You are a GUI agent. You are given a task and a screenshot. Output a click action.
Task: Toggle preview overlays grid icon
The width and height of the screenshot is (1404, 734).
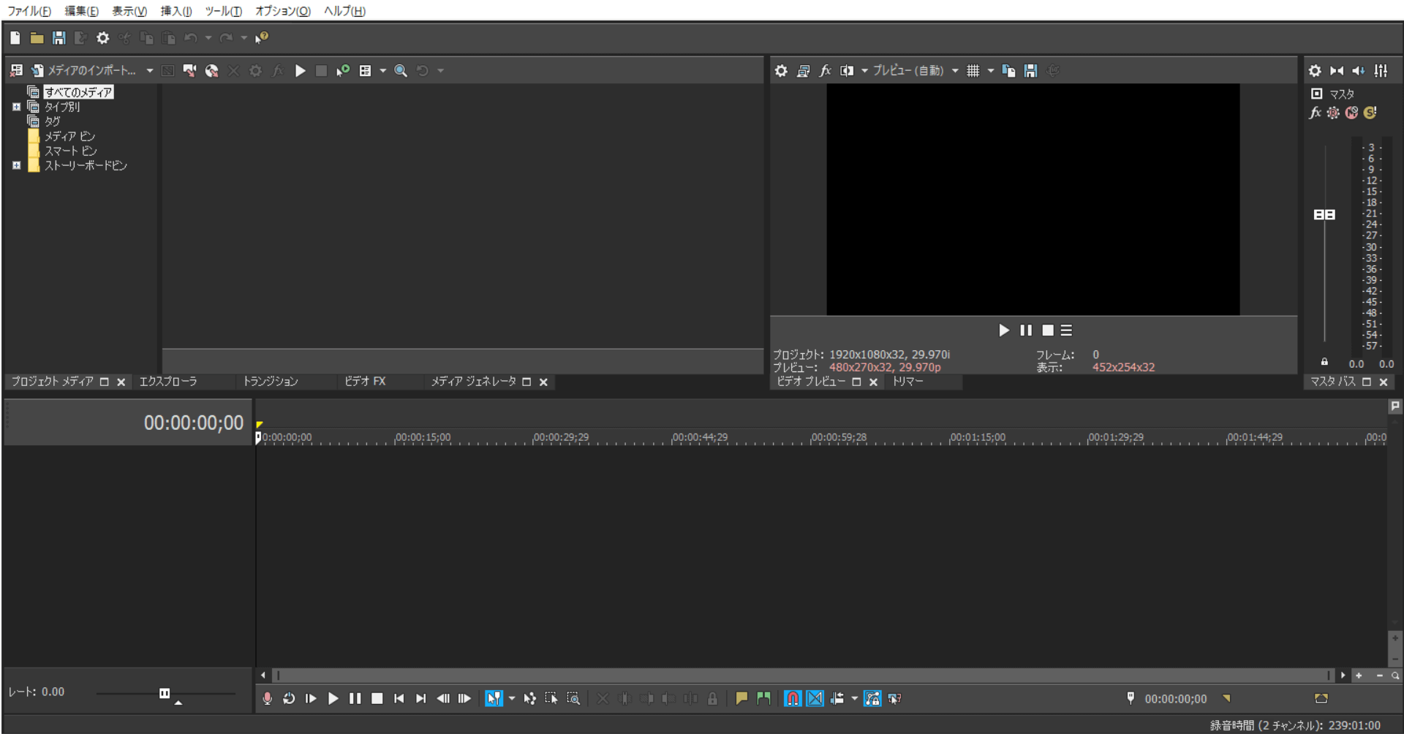click(973, 71)
